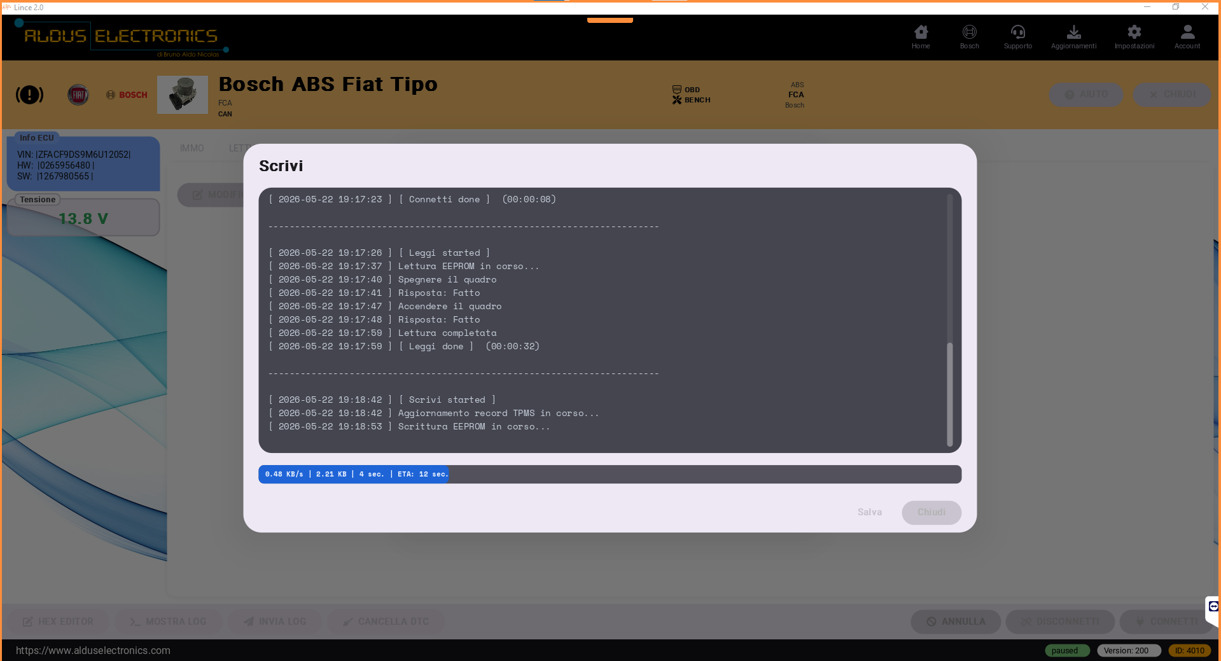Click the 13.8 V voltage reading
1221x661 pixels.
[83, 219]
